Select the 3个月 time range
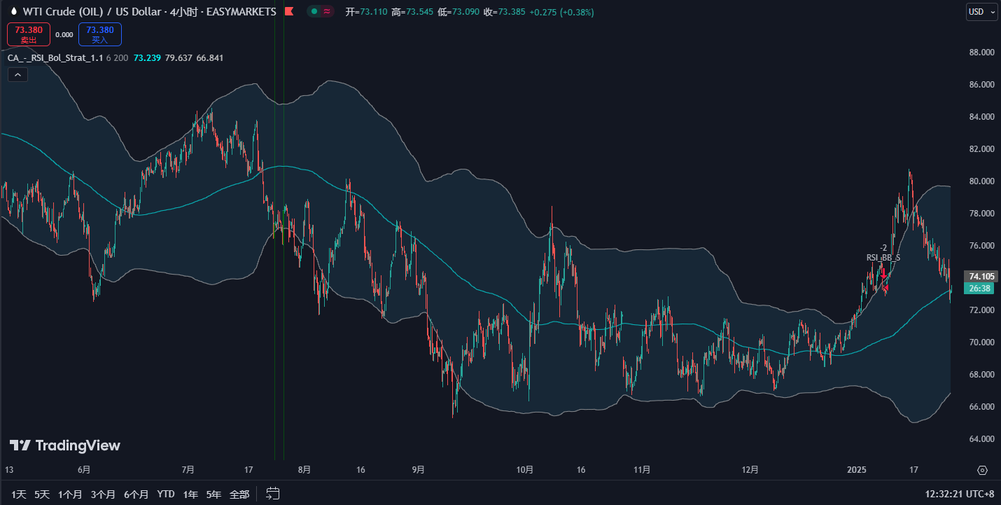The height and width of the screenshot is (505, 1001). coord(102,494)
